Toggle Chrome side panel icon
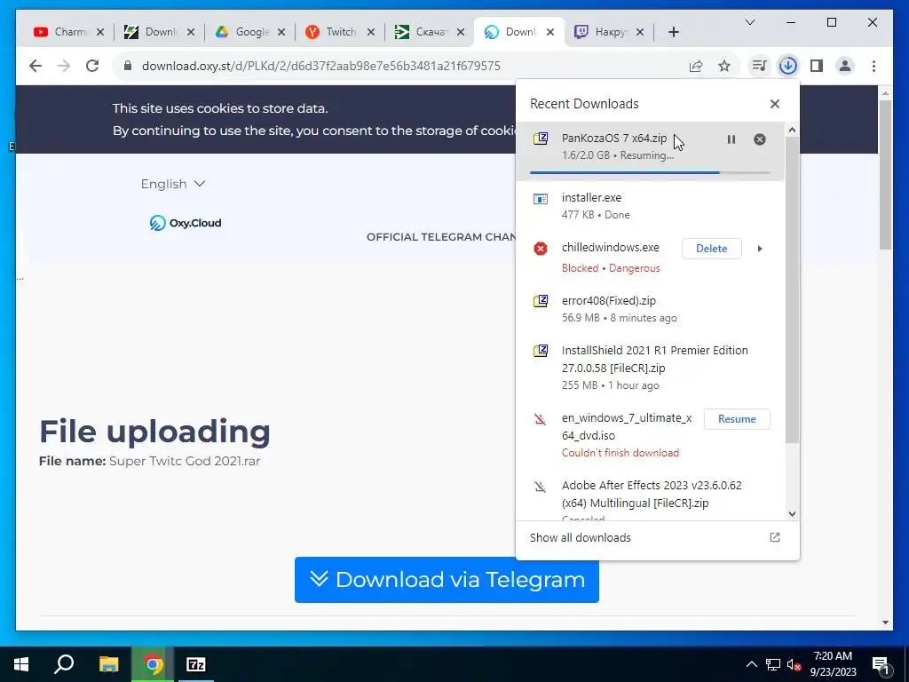This screenshot has height=682, width=909. (817, 66)
